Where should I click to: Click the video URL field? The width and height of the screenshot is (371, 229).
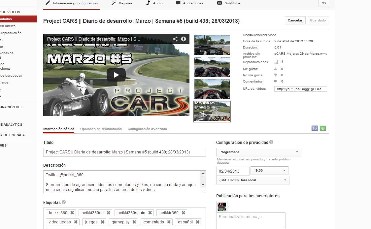pyautogui.click(x=300, y=89)
